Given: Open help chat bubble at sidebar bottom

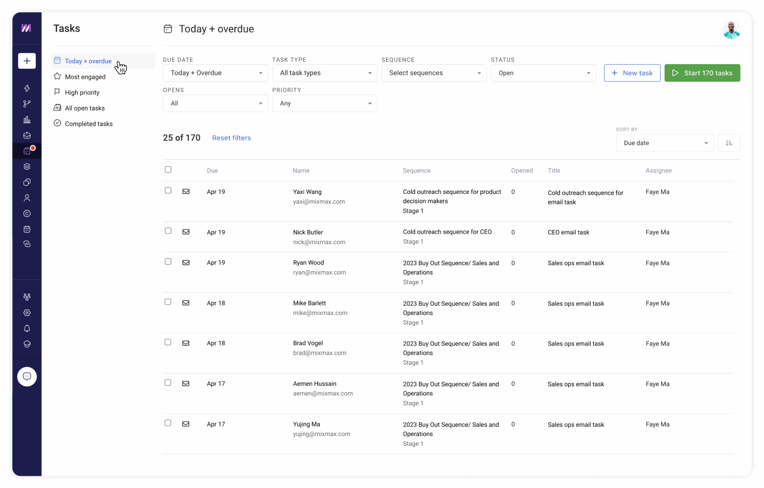Looking at the screenshot, I should 26,377.
